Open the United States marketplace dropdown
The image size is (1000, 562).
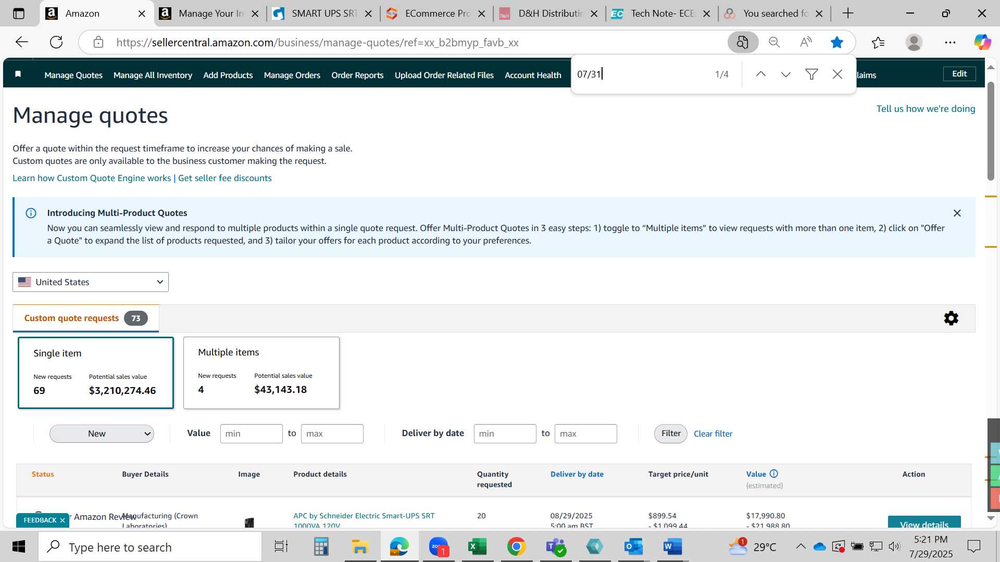(x=91, y=282)
